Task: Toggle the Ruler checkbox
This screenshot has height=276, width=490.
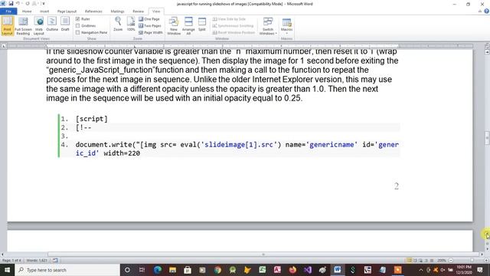Action: (x=78, y=19)
